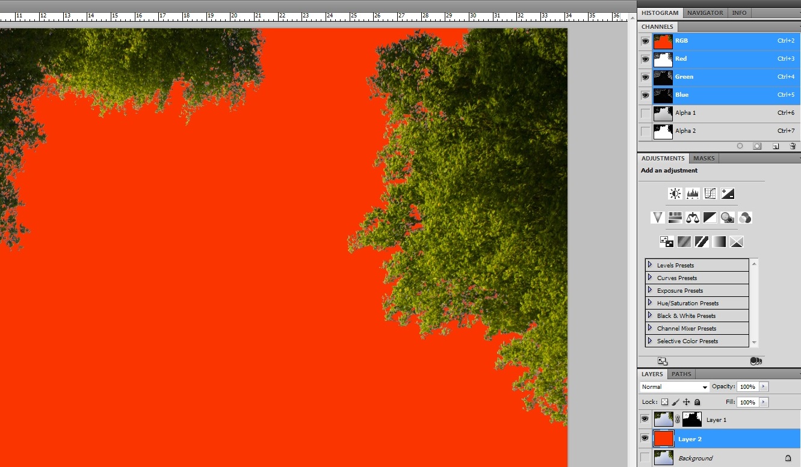Expand Selective Color Presets

650,341
